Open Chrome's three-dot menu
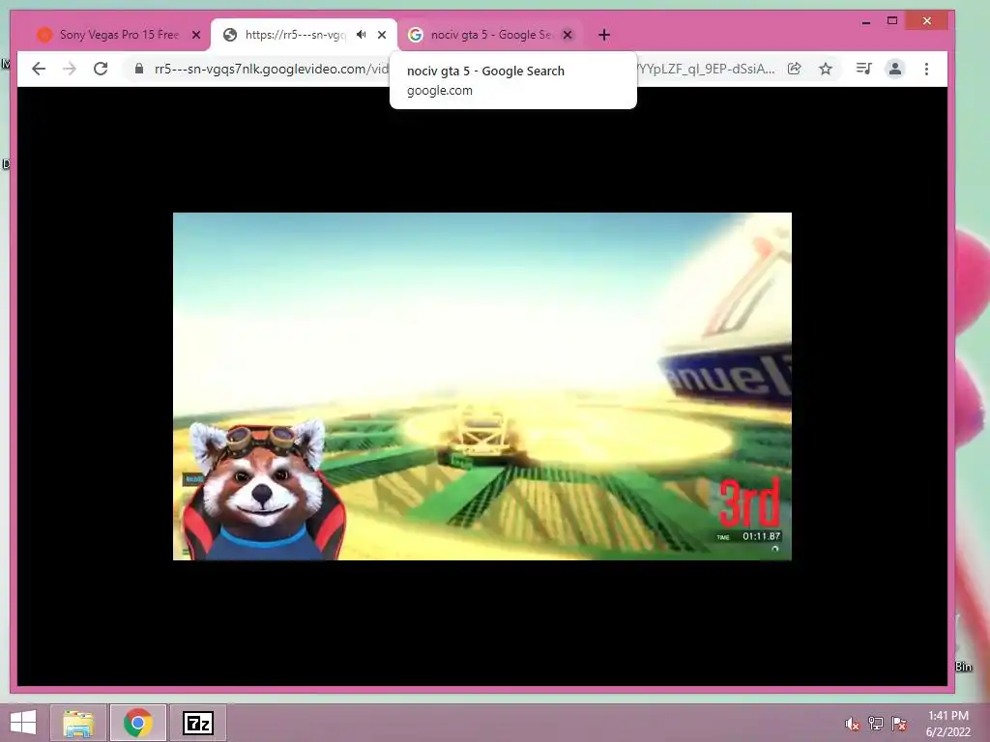 point(926,69)
